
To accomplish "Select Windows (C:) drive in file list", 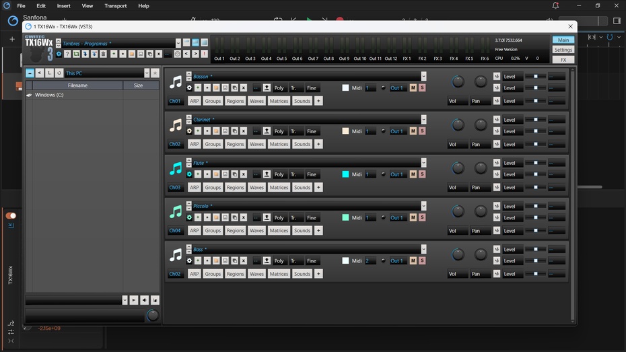I will (49, 95).
